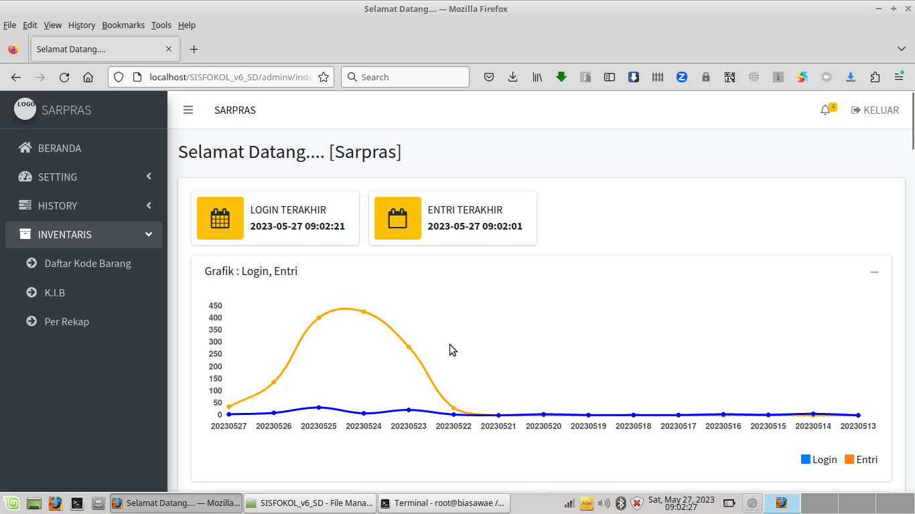The width and height of the screenshot is (915, 514).
Task: Click the localhost URL address bar
Action: click(x=231, y=77)
